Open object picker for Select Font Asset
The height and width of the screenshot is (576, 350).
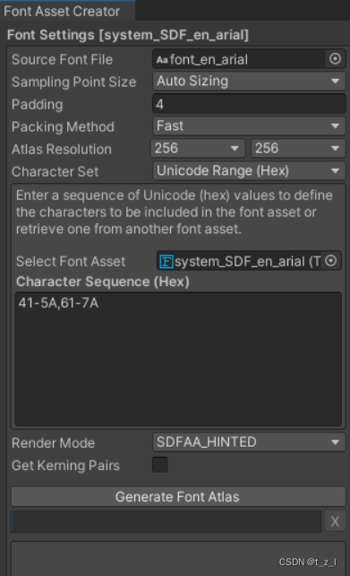click(331, 261)
